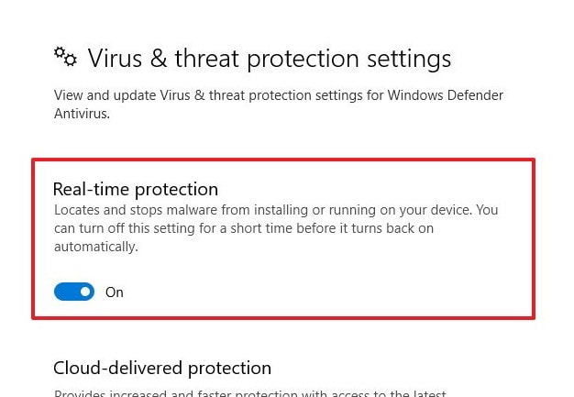
Task: Click the double-gear settings icon beside the title
Action: coord(65,56)
